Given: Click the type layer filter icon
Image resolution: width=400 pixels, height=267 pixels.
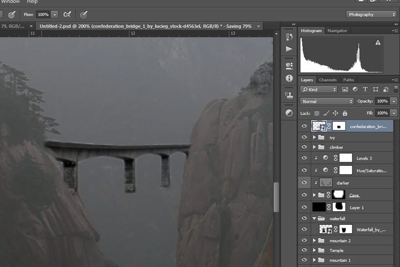Looking at the screenshot, I should click(365, 89).
